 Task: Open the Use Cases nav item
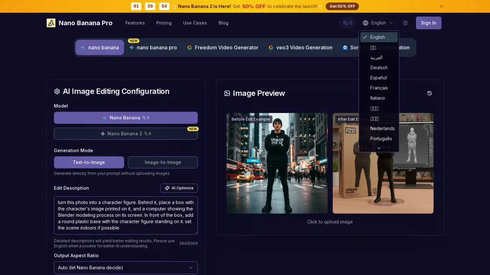[x=195, y=23]
